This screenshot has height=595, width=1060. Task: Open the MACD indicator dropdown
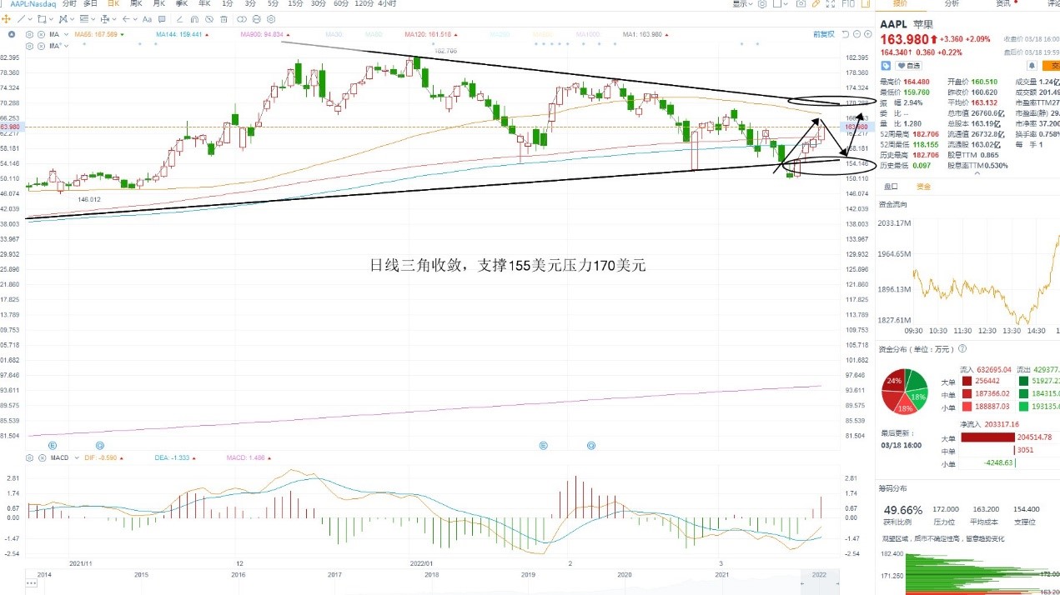click(x=77, y=457)
